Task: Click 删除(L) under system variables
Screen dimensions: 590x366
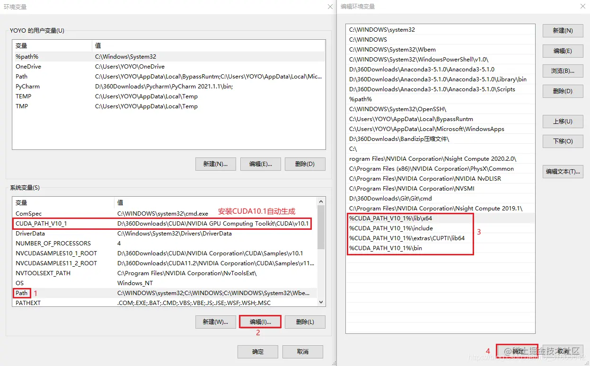Action: [305, 322]
